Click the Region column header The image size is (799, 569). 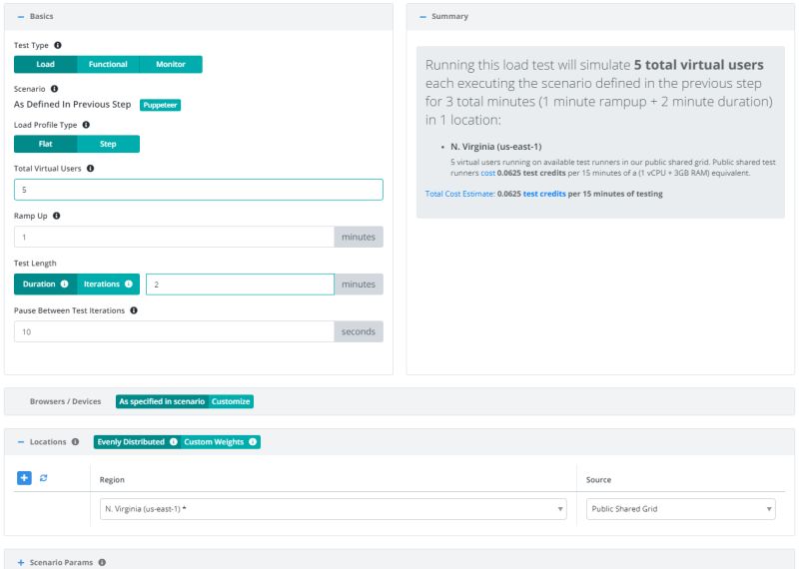click(x=112, y=480)
